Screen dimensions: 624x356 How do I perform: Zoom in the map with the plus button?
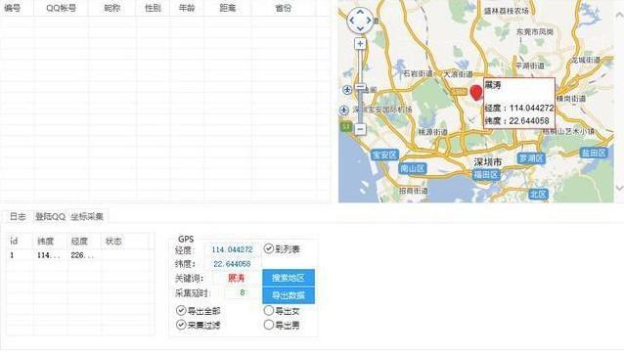[x=360, y=44]
